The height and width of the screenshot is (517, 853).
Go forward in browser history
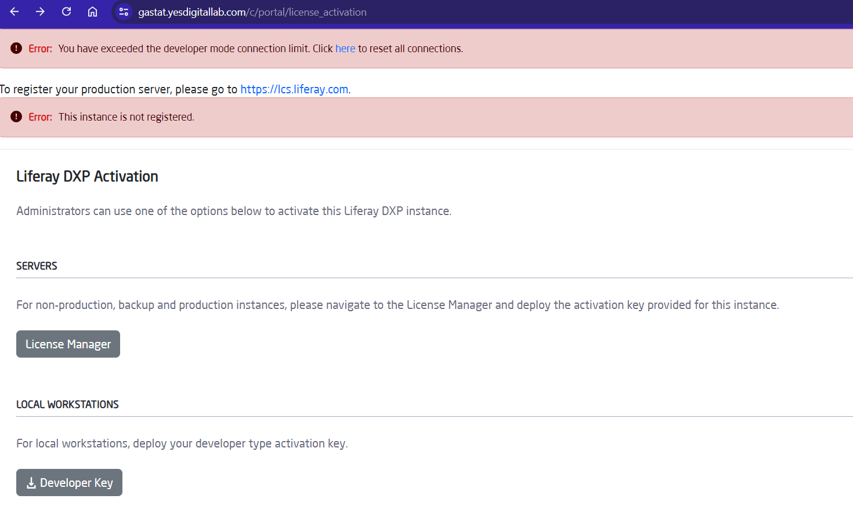40,12
